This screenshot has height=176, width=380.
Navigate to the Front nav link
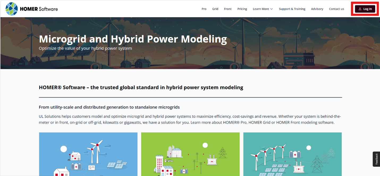(228, 9)
